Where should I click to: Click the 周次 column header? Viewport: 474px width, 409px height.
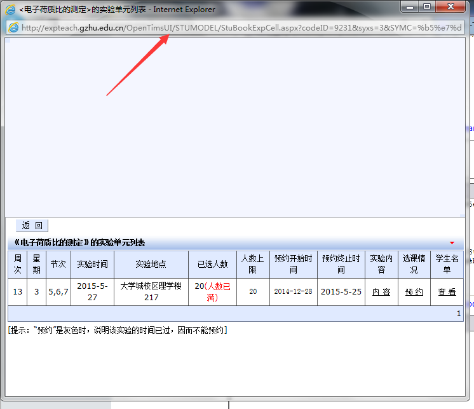18,264
